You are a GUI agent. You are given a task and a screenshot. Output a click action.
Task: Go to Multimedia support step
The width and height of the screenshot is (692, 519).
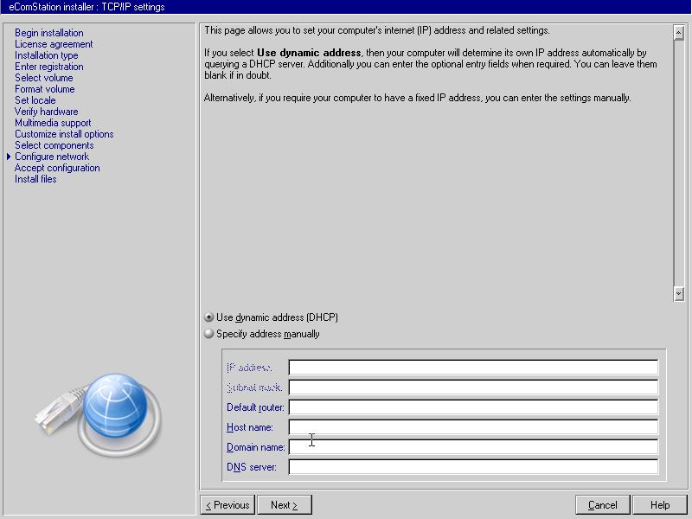(53, 123)
